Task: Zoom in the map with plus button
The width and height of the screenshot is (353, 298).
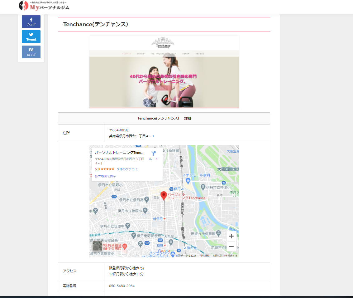Action: click(x=231, y=236)
